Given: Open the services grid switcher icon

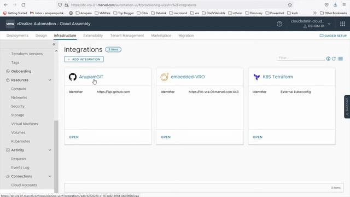Looking at the screenshot, I should click(x=342, y=24).
